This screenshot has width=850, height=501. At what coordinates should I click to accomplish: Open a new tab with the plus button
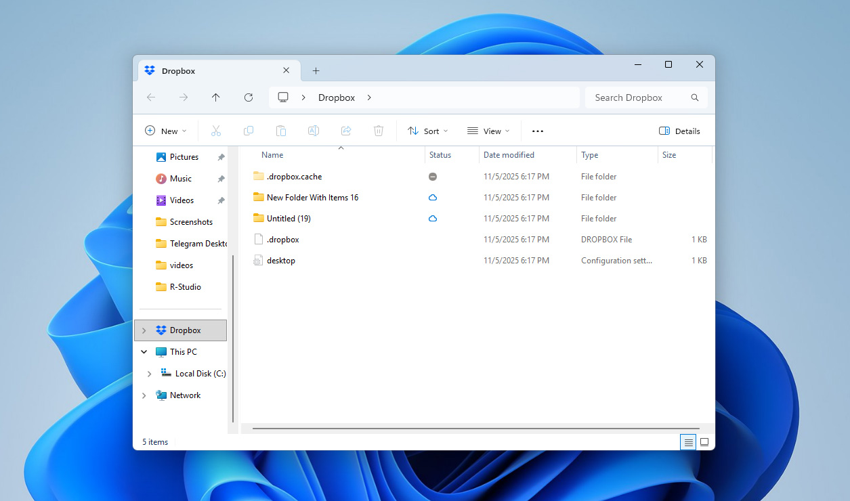point(316,70)
